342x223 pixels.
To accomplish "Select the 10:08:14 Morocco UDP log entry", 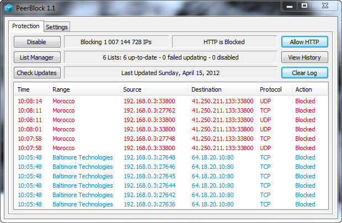I will click(x=171, y=101).
